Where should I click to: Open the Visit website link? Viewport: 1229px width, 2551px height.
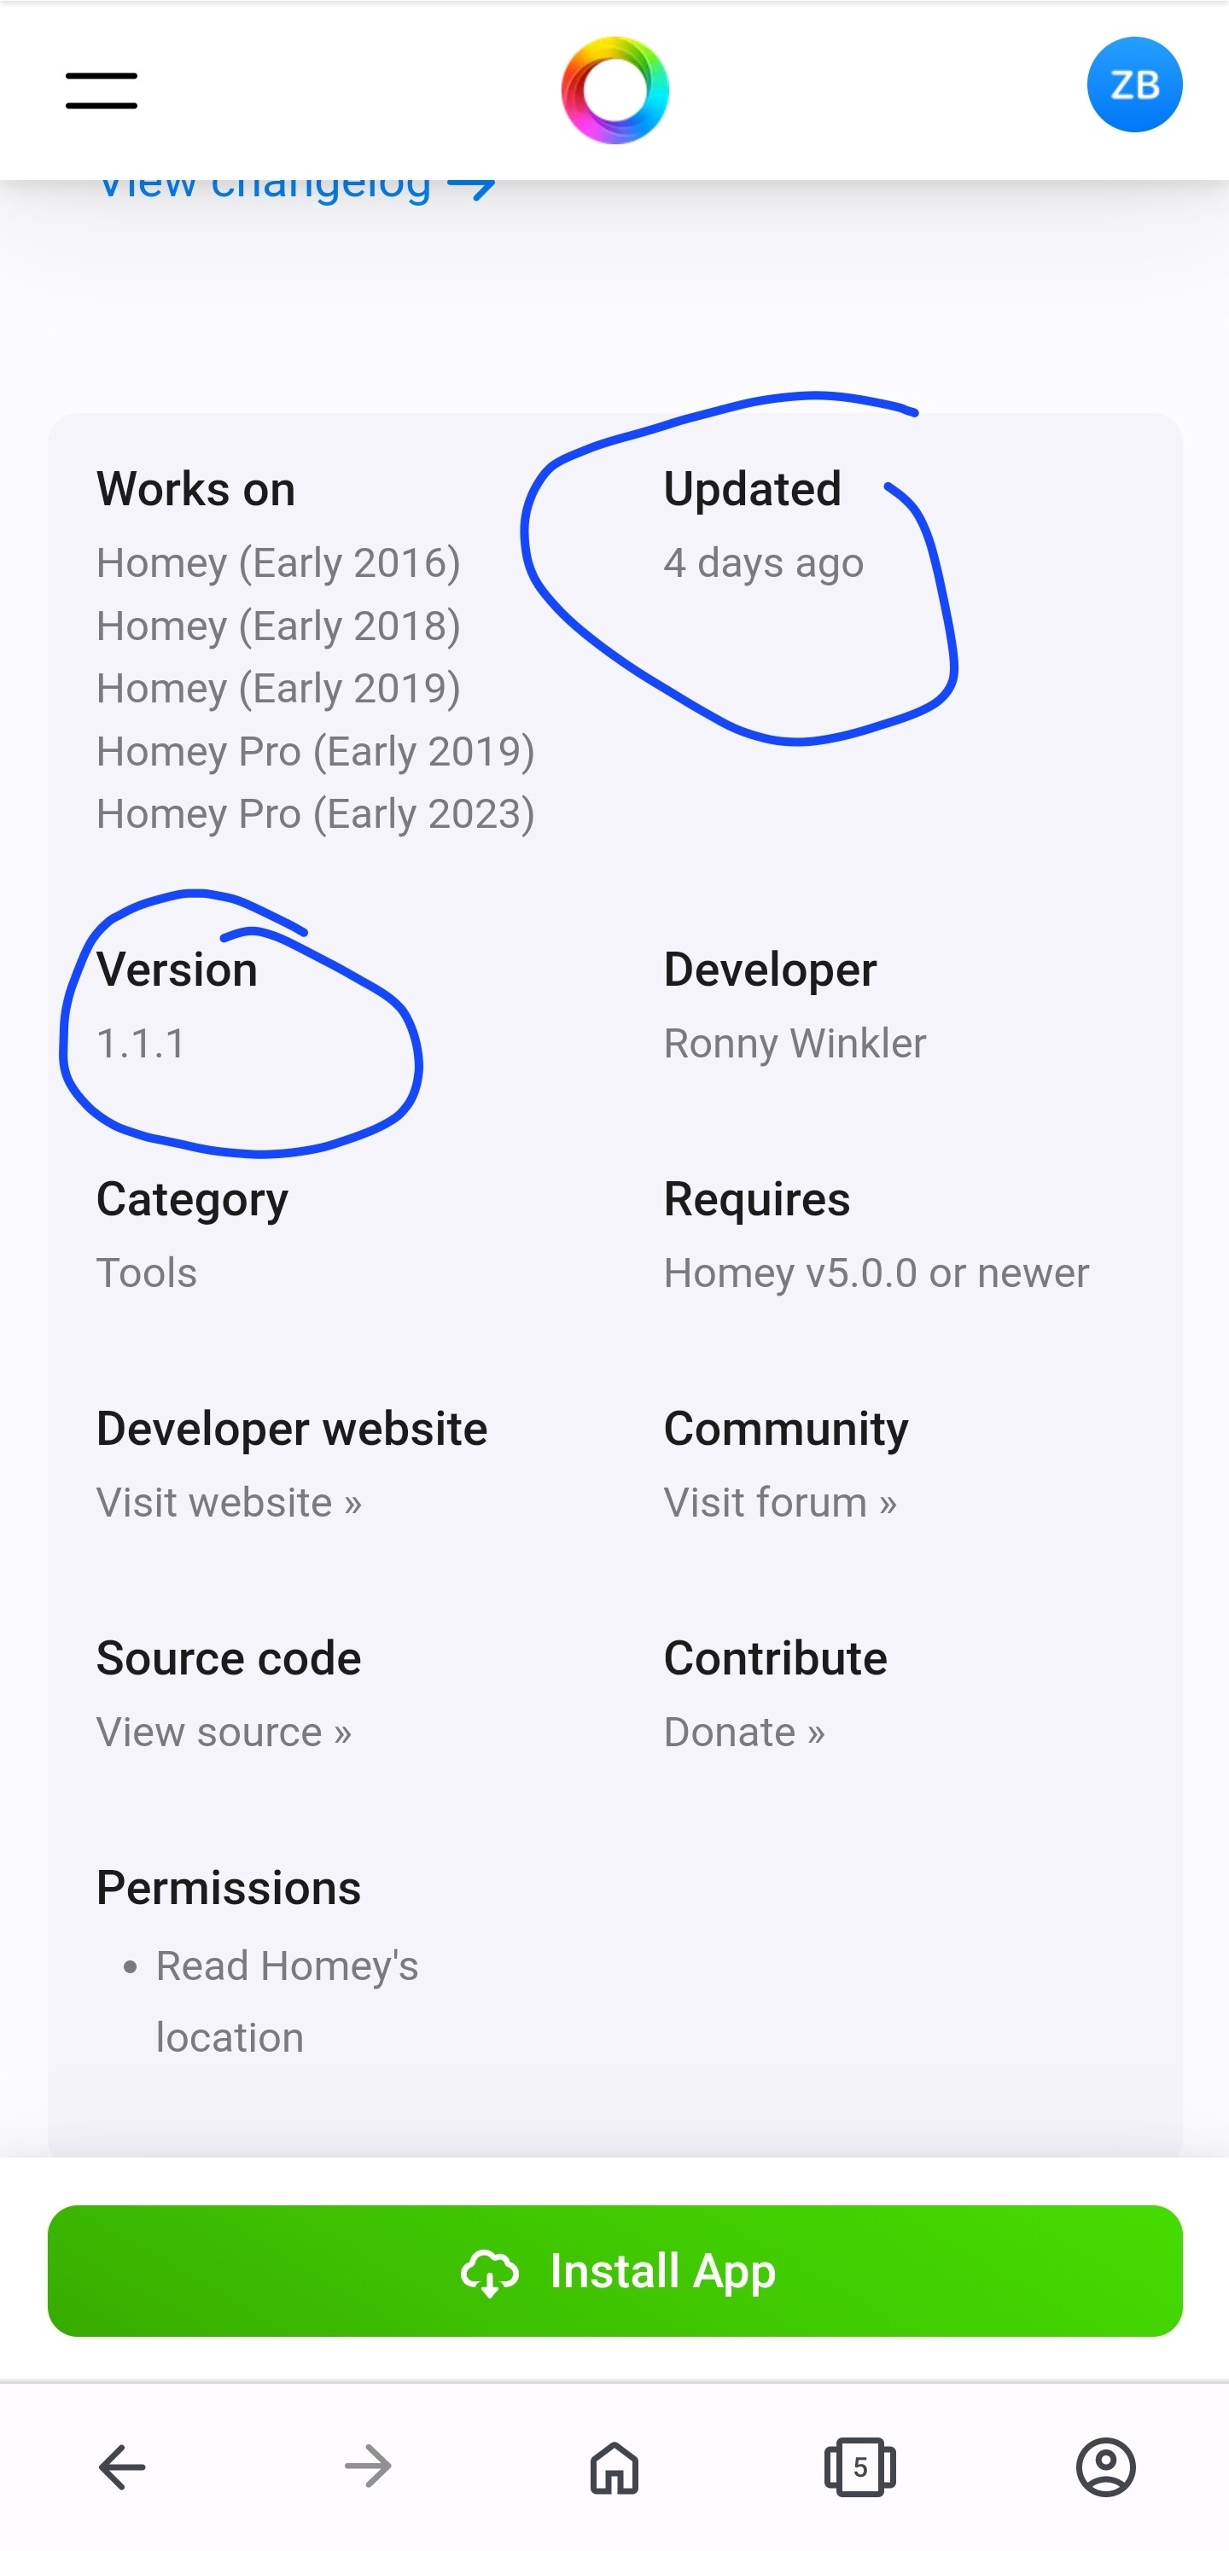pos(229,1502)
